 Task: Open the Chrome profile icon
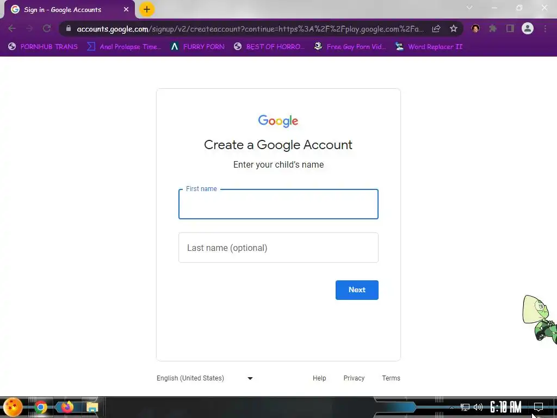(x=528, y=28)
